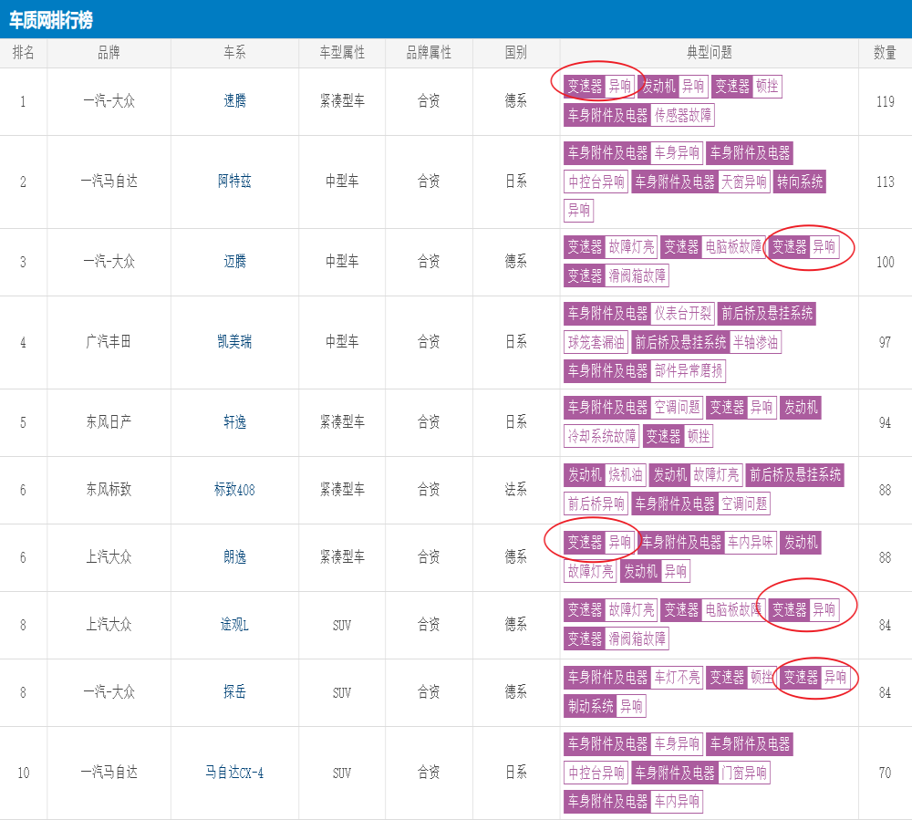912x820 pixels.
Task: Select the 空调问题 tag in 轩逸 row
Action: 677,407
